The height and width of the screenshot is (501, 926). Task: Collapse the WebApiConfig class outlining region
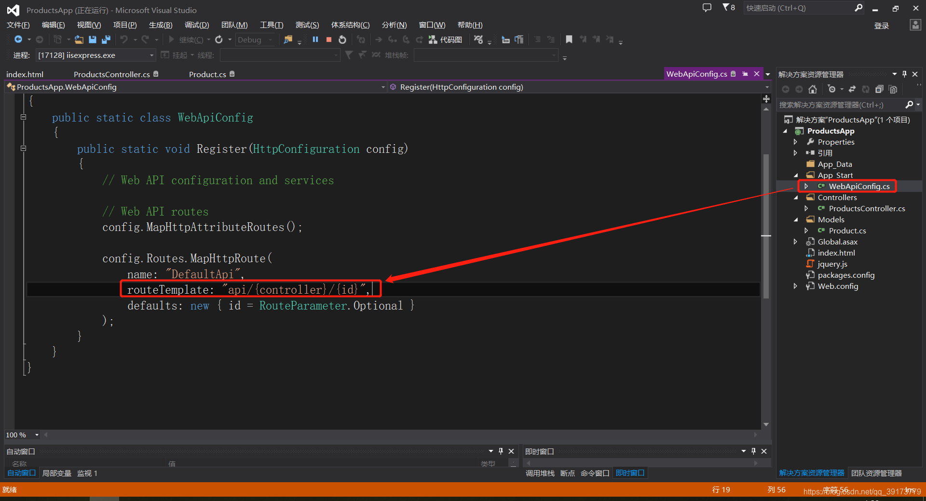[x=23, y=117]
